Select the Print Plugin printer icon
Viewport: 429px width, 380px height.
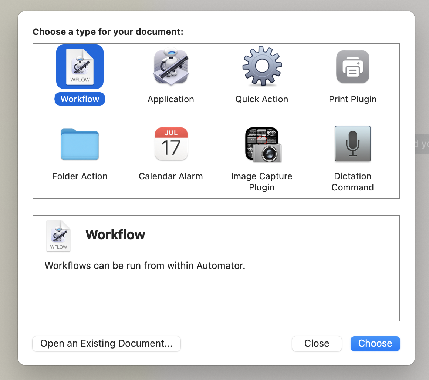point(353,67)
